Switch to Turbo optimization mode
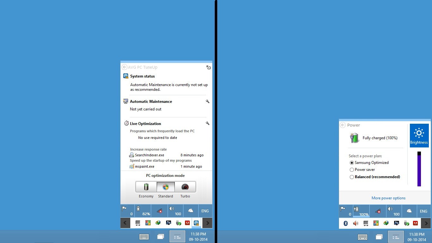This screenshot has height=243, width=432. click(185, 187)
